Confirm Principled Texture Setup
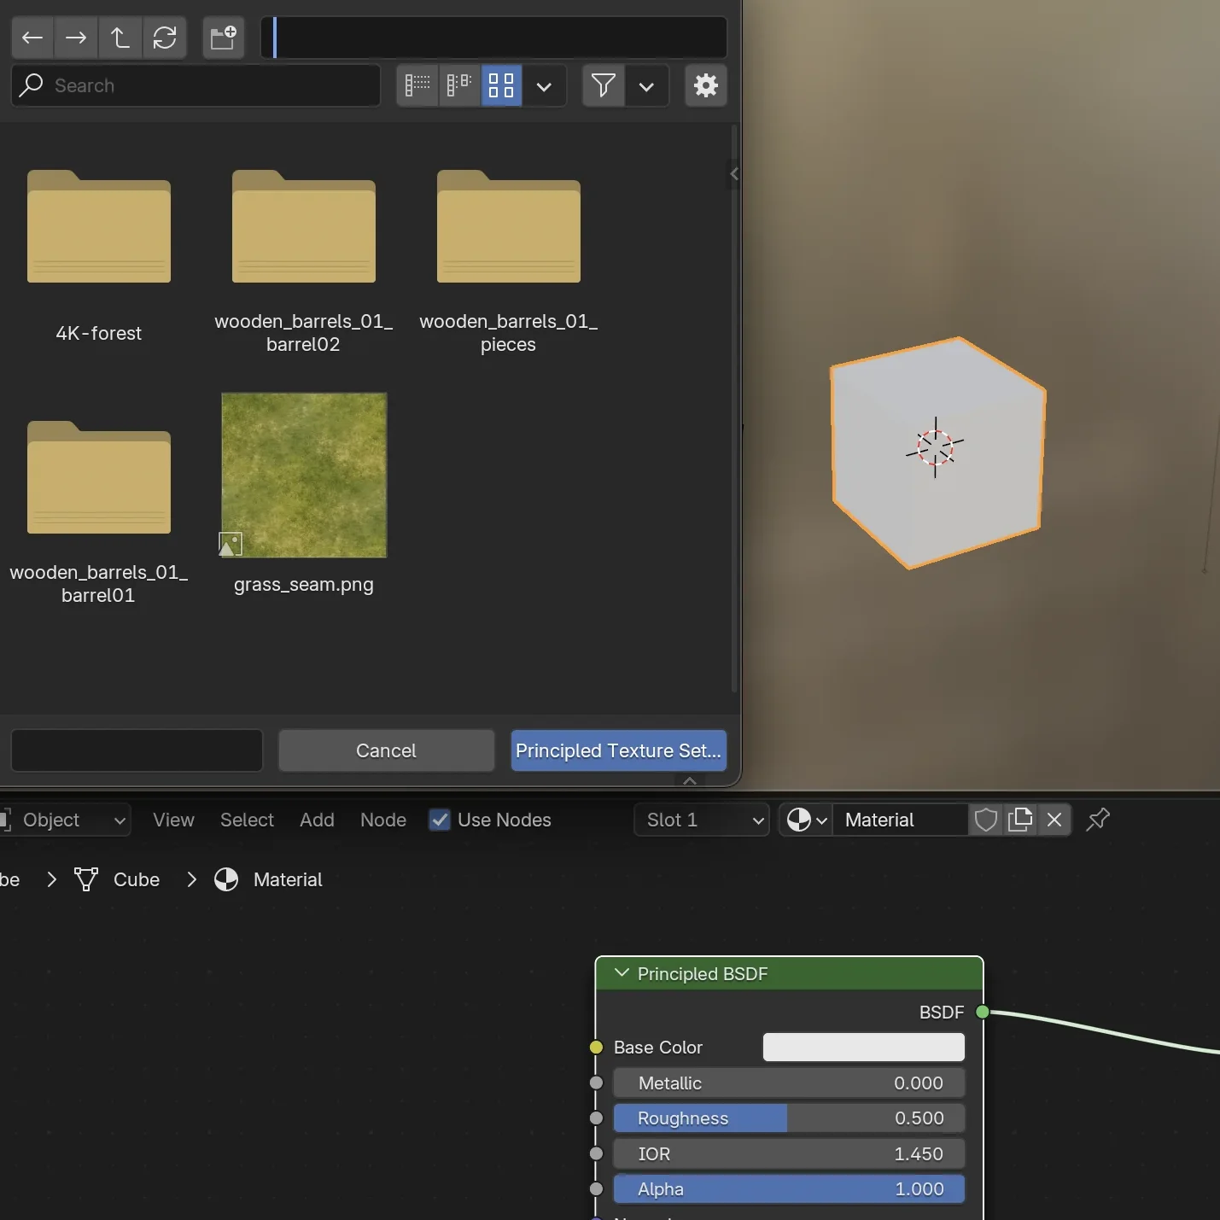Image resolution: width=1220 pixels, height=1220 pixels. 619,750
